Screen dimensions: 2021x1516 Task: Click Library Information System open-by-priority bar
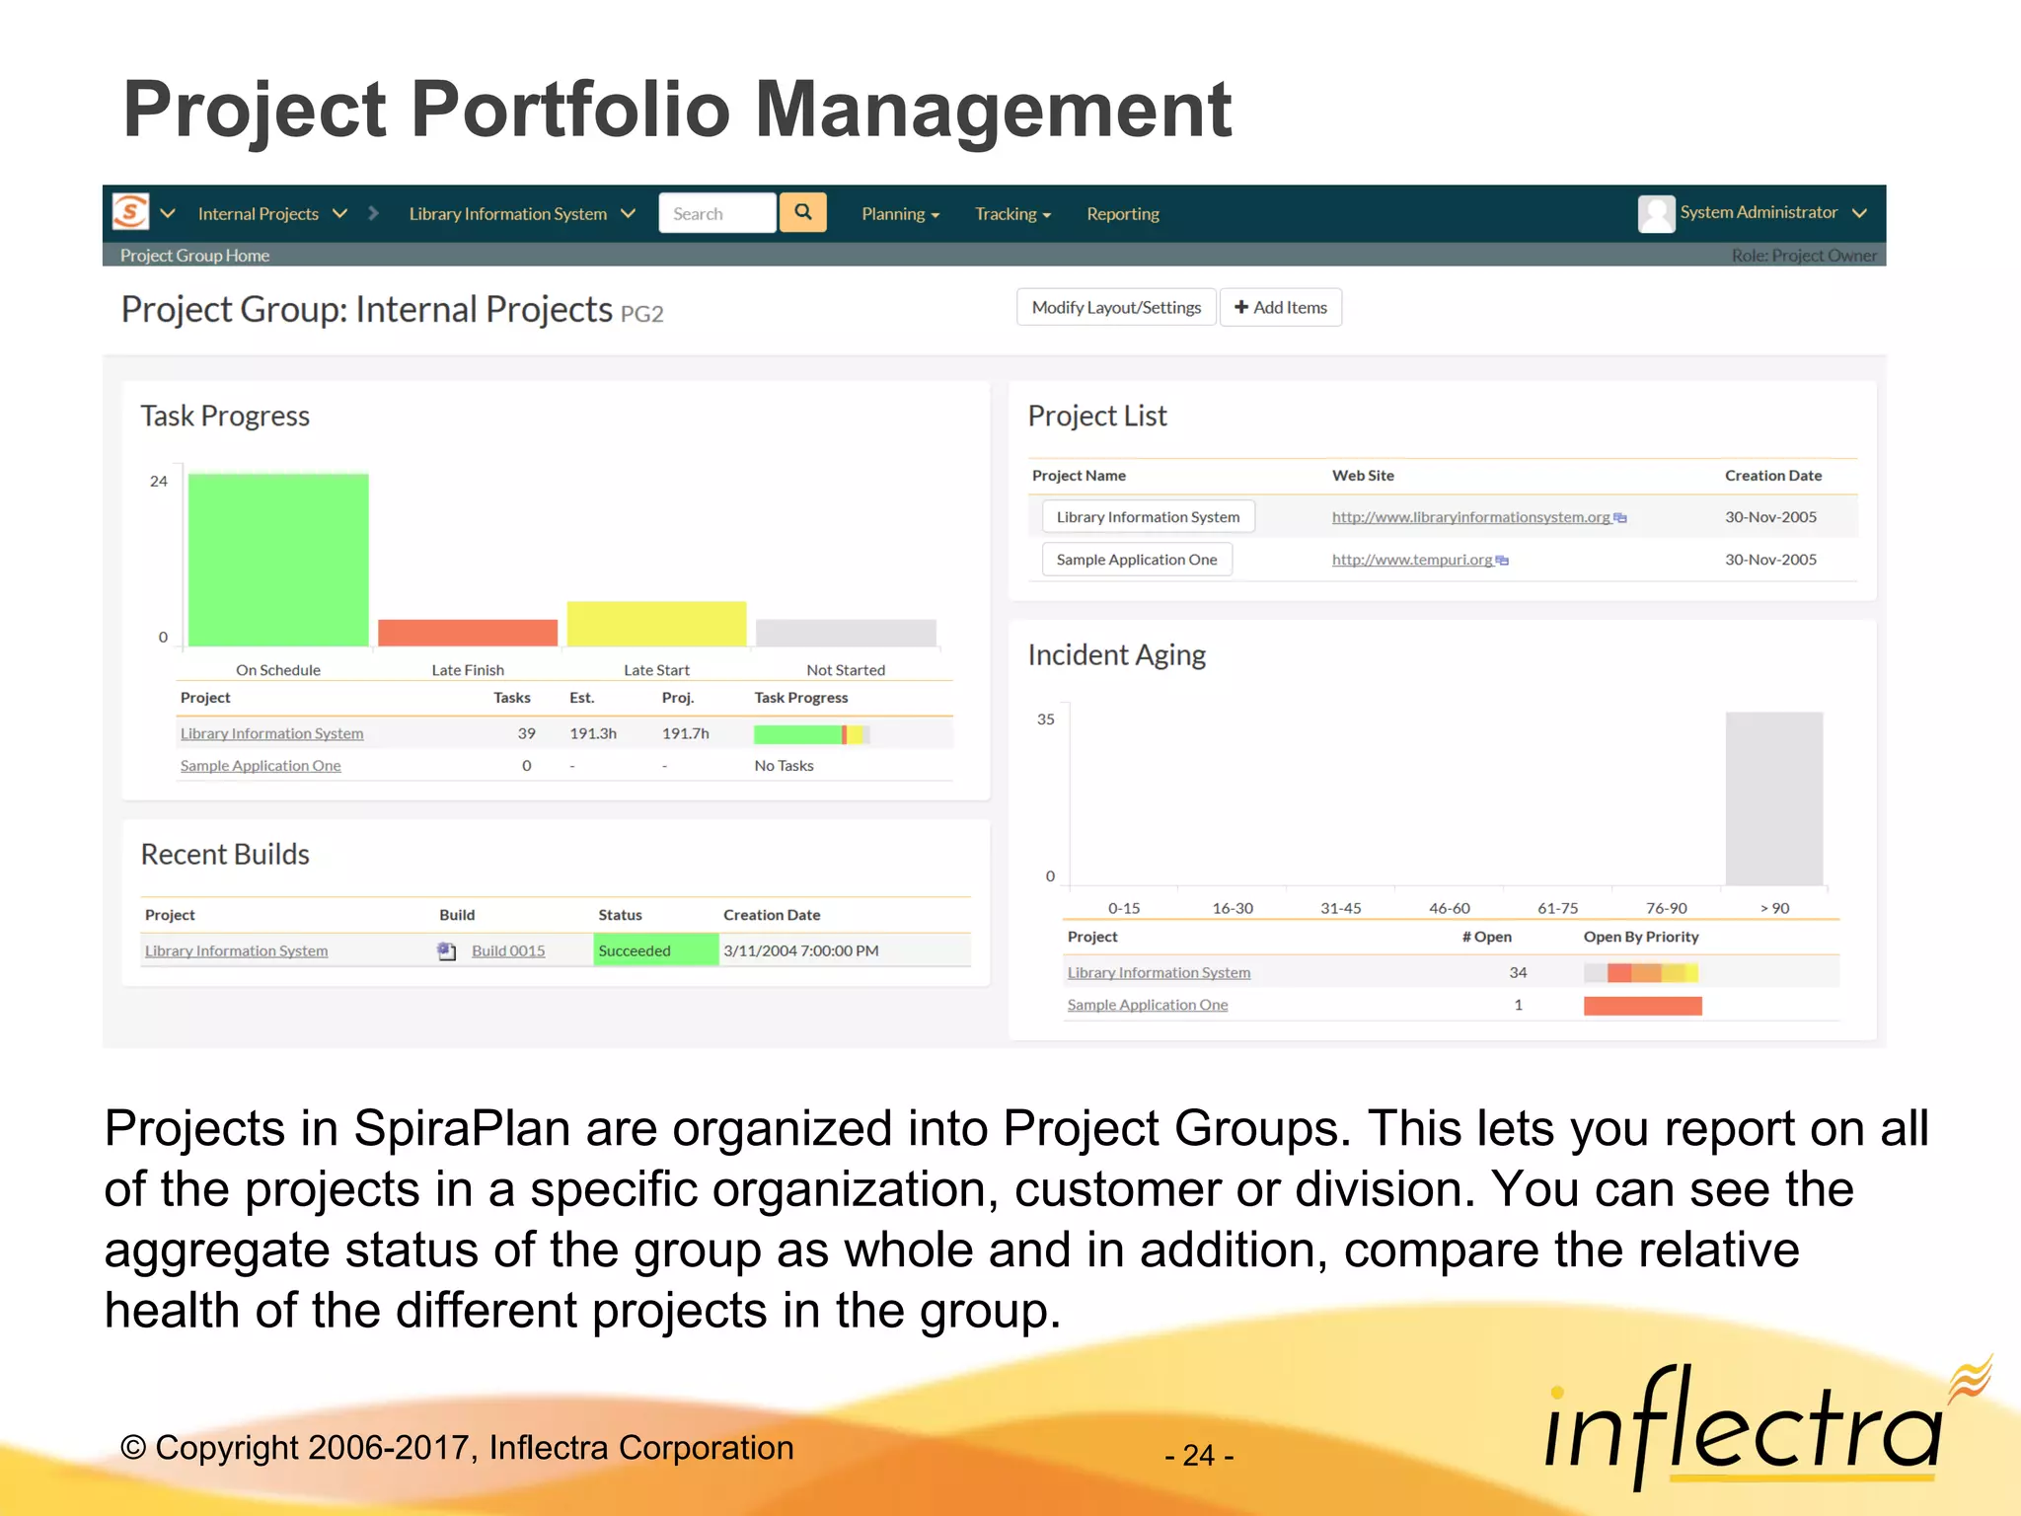pyautogui.click(x=1641, y=973)
